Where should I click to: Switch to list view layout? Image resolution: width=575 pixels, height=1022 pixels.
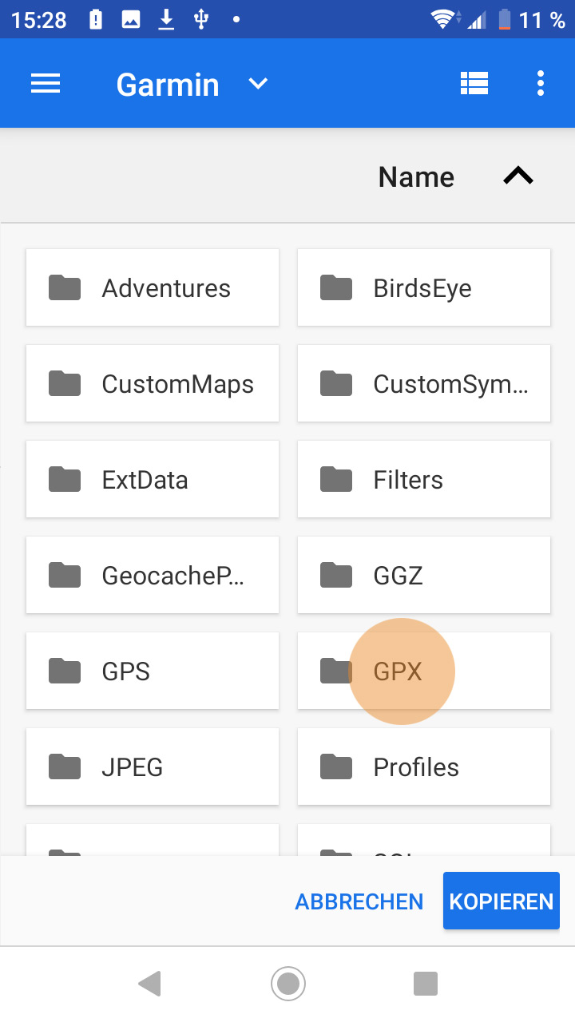(x=474, y=84)
